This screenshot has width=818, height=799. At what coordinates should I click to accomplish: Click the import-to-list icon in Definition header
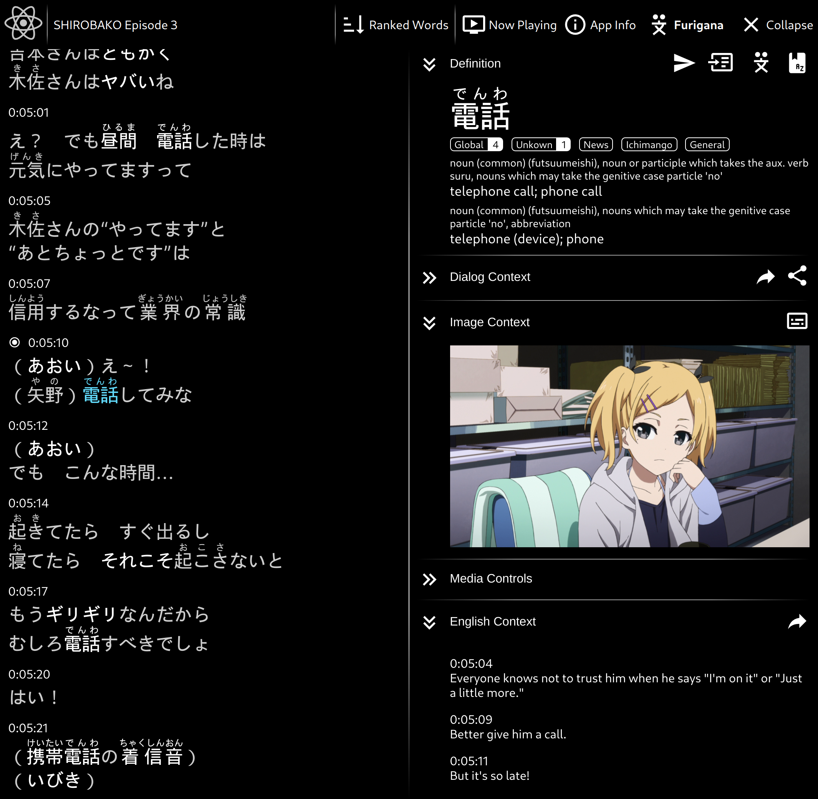(720, 63)
